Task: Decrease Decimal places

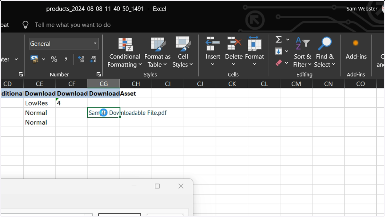Action: 93,59
